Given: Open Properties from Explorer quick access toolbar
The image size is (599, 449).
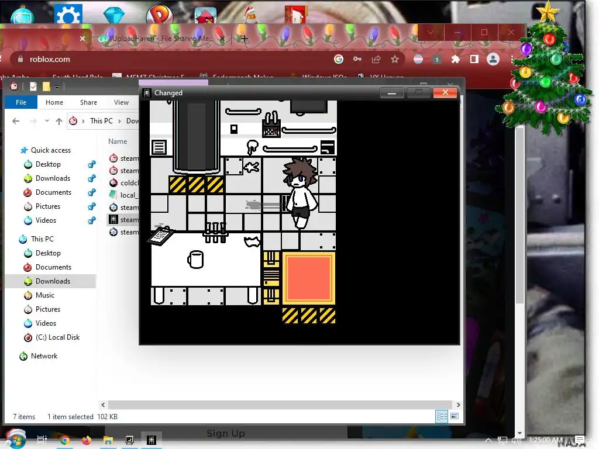Looking at the screenshot, I should pos(33,87).
